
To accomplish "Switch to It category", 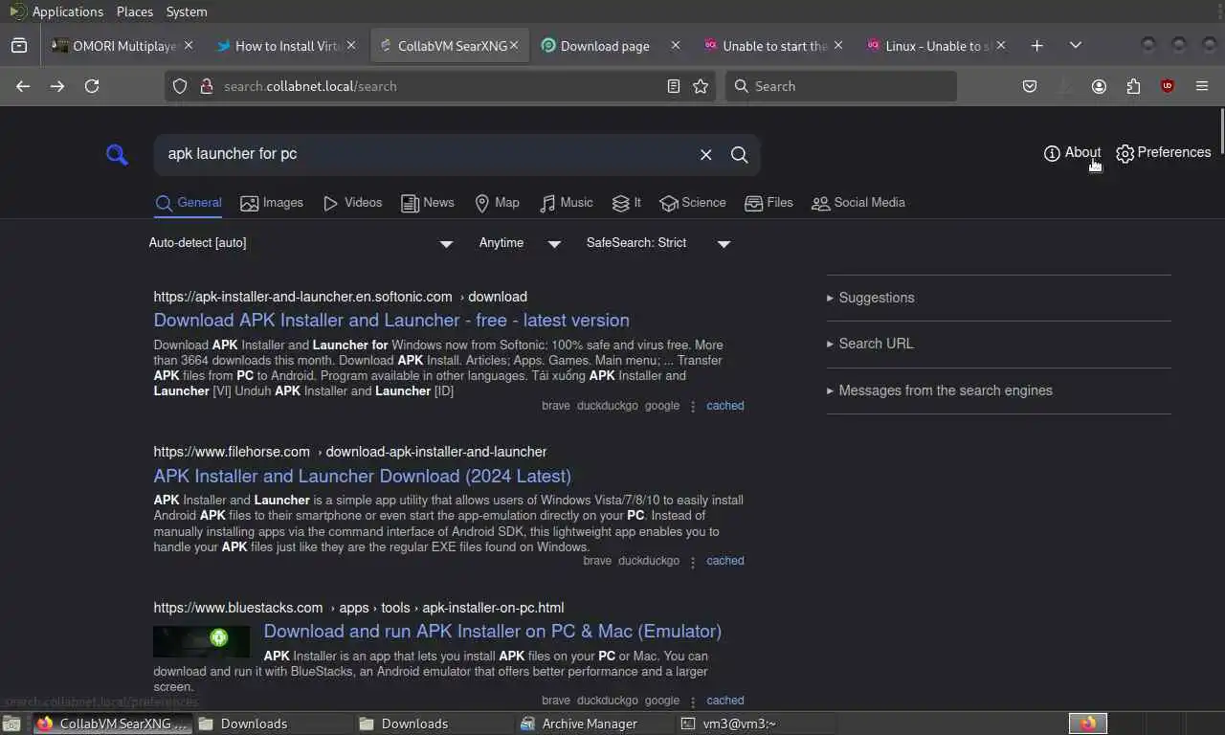I will (627, 203).
